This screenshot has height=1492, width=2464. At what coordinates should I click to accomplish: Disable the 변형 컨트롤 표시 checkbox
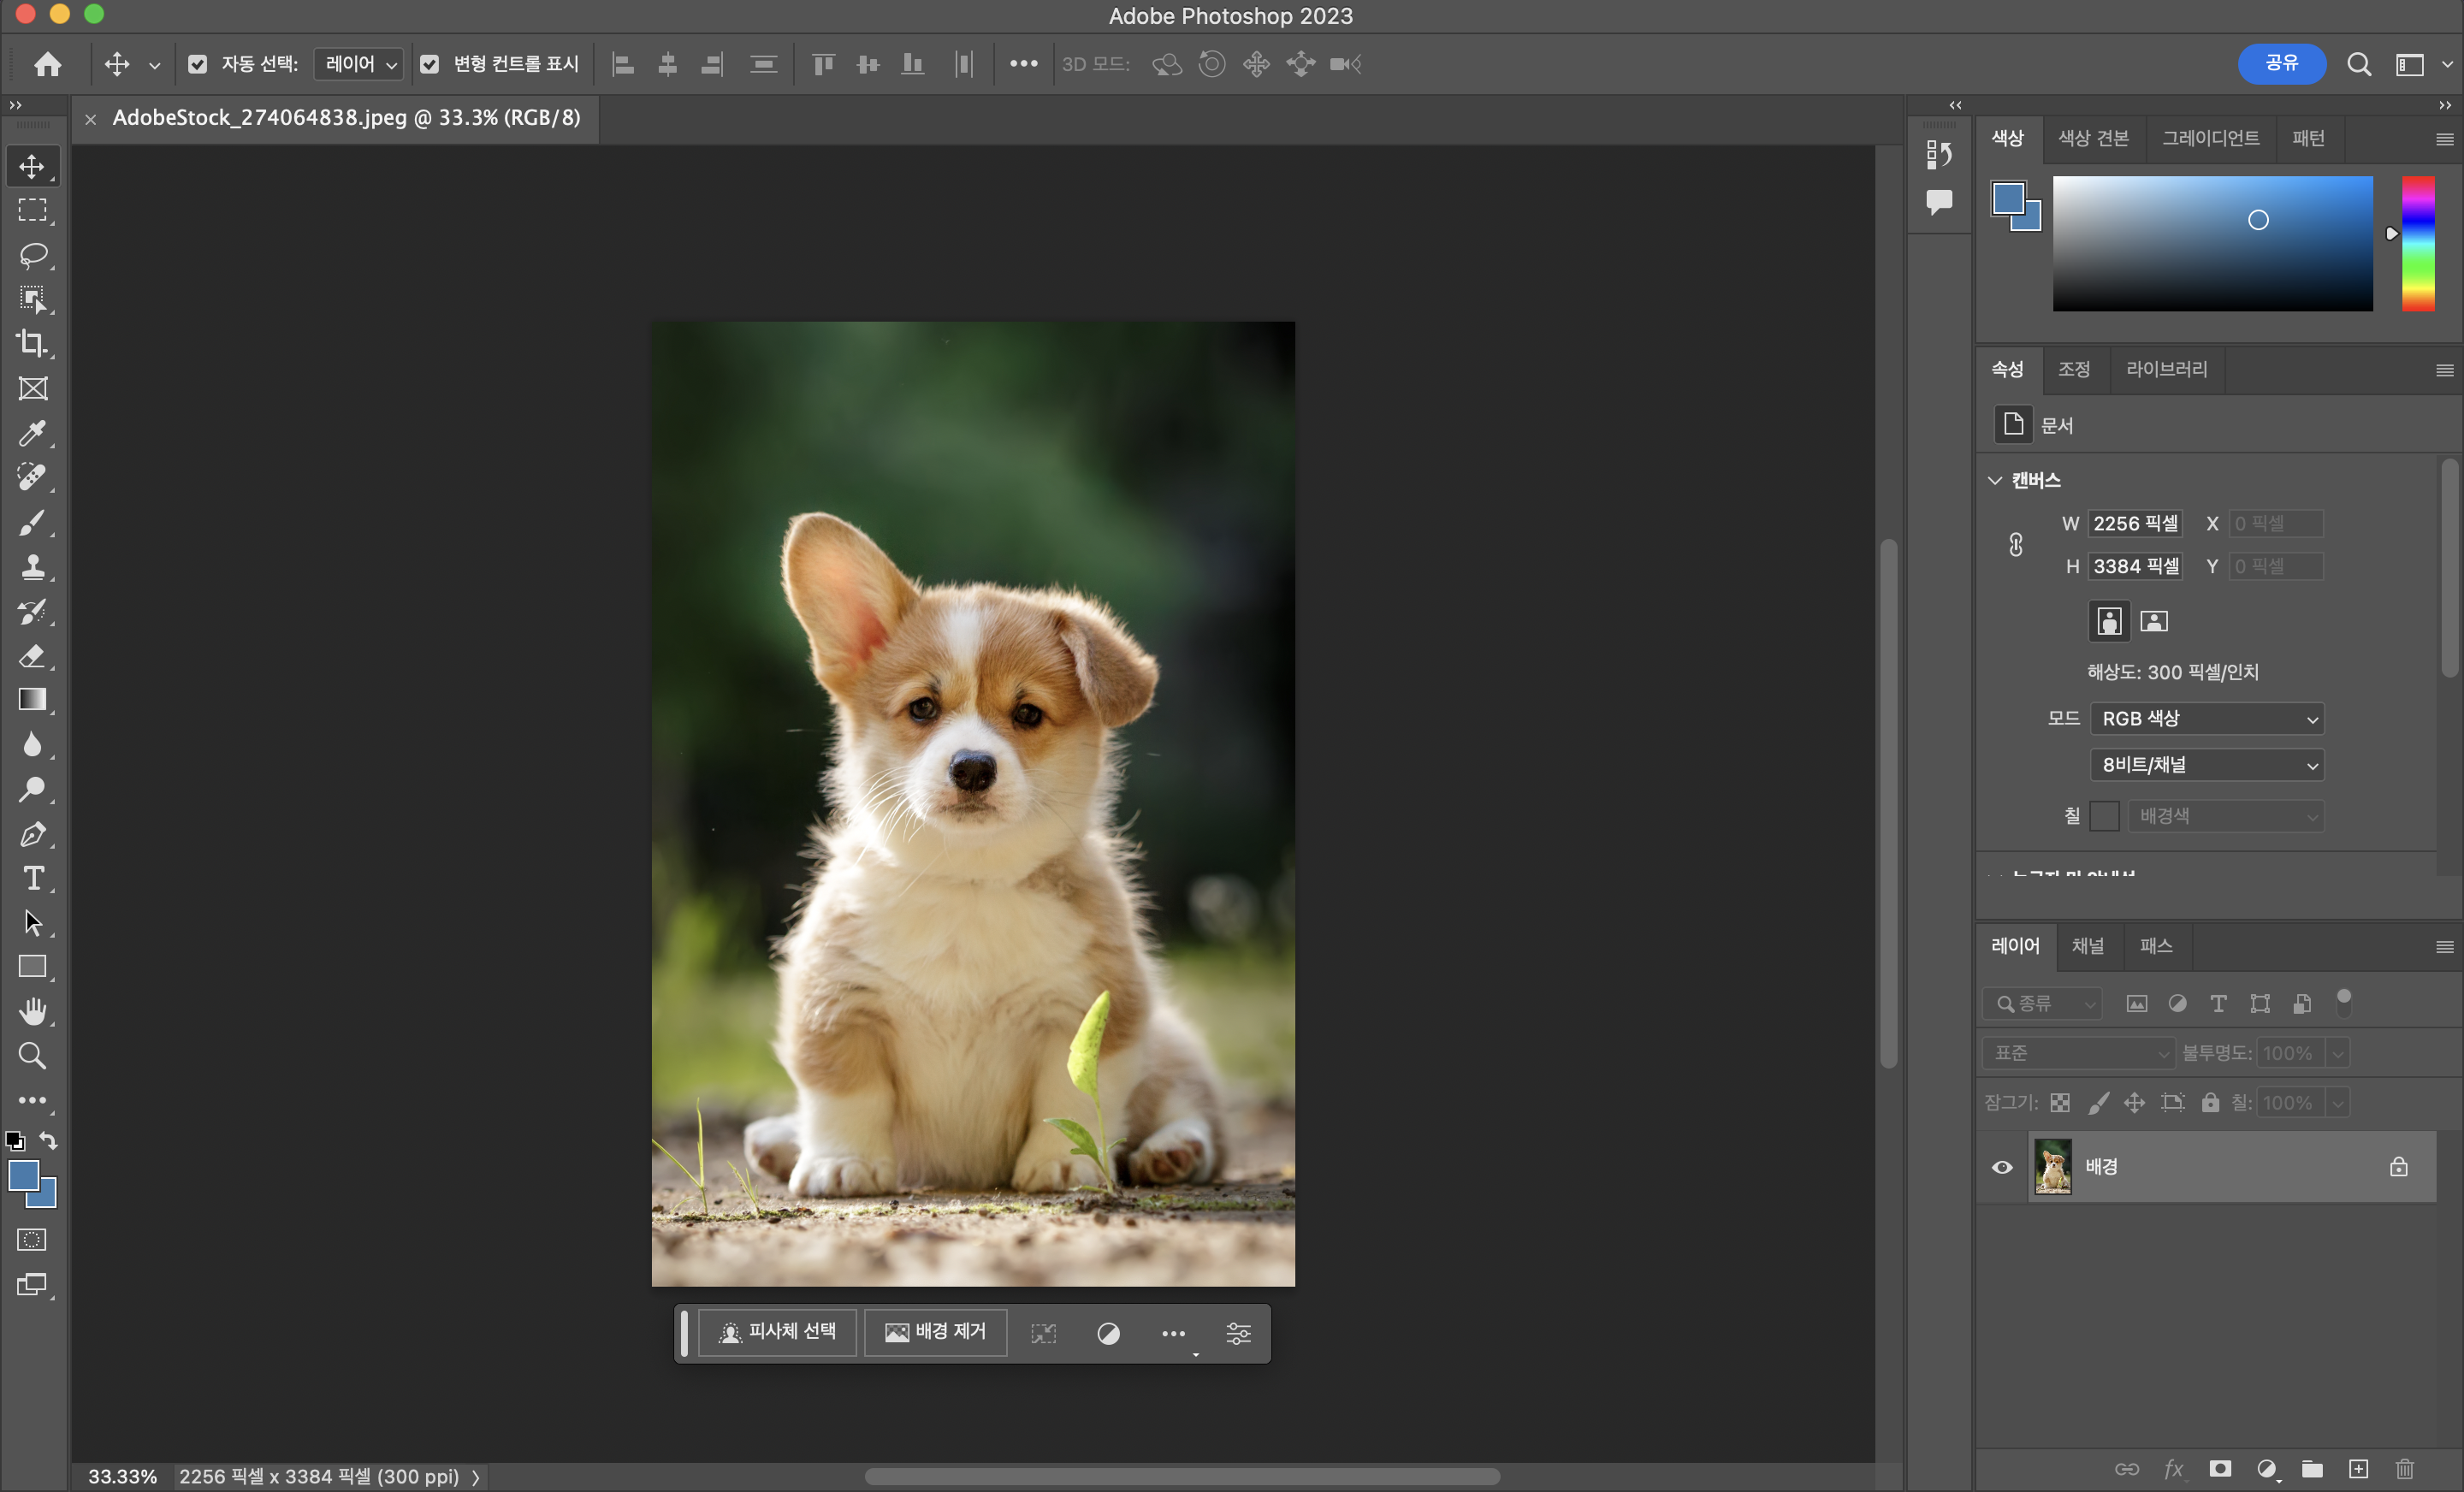(x=430, y=64)
